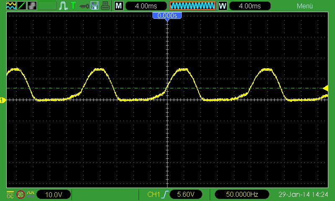Viewport: 335px width, 201px height.
Task: Click the 5.60V trigger level value
Action: [186, 194]
